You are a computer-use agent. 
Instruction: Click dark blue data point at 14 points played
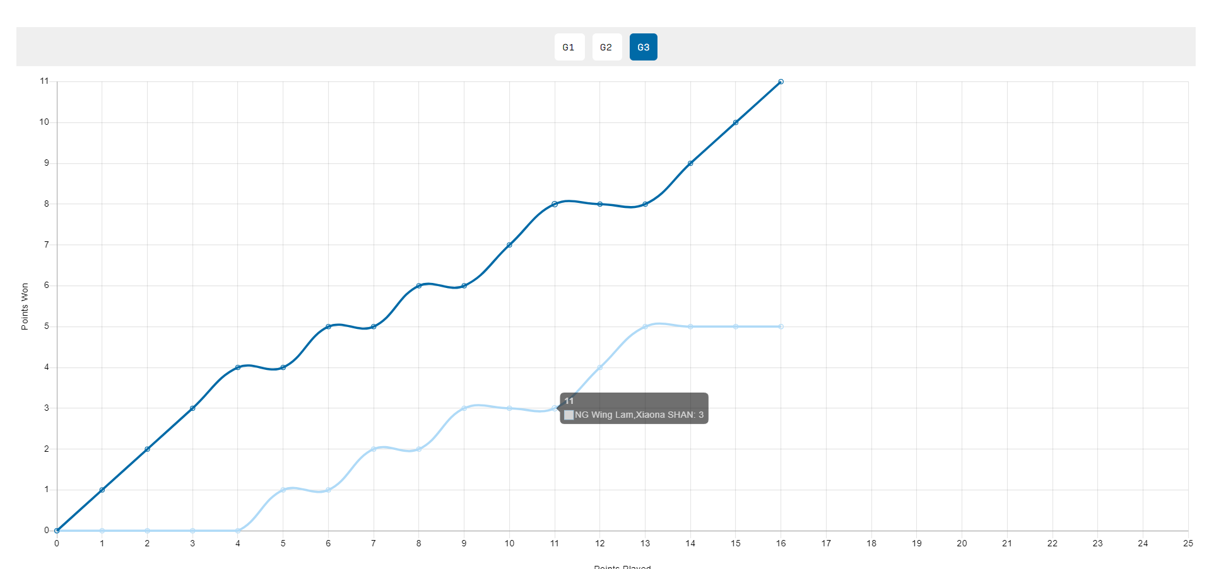(x=690, y=163)
